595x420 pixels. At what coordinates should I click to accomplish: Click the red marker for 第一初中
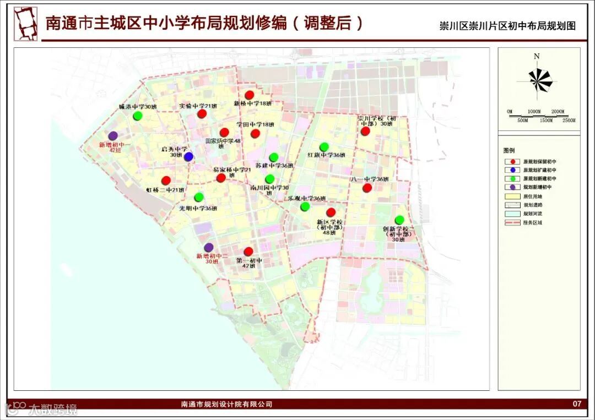pyautogui.click(x=248, y=252)
